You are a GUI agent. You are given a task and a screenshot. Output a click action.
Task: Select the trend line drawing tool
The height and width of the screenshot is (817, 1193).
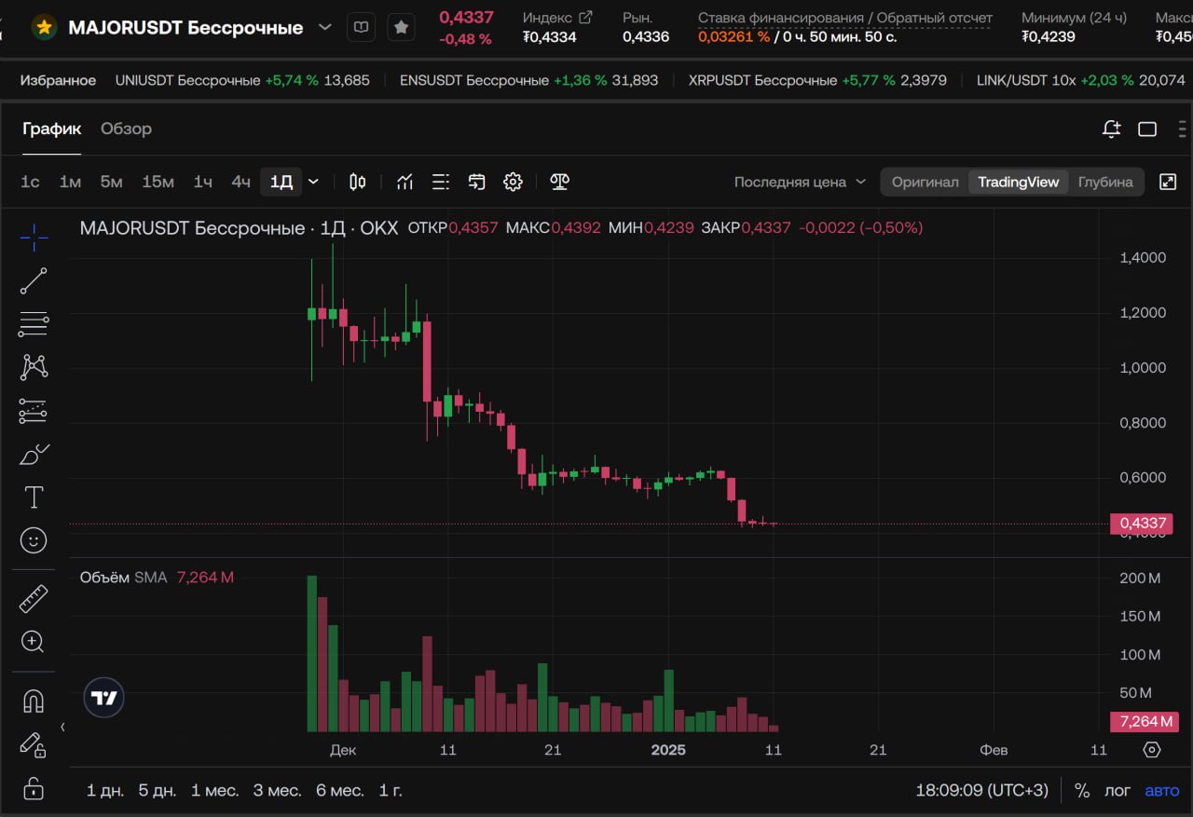pyautogui.click(x=34, y=280)
